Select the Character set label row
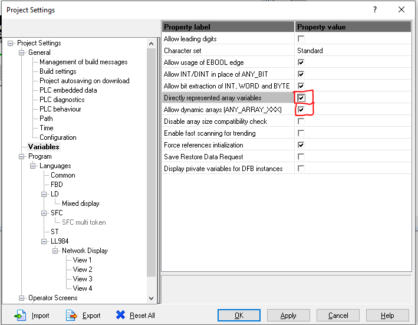This screenshot has height=325, width=418. (x=228, y=51)
